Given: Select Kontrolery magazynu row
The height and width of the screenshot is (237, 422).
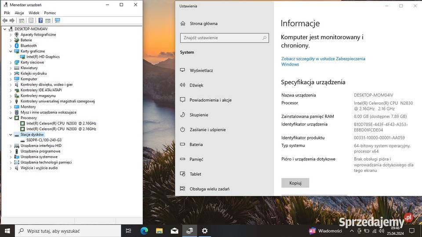Looking at the screenshot, I should pyautogui.click(x=38, y=95).
